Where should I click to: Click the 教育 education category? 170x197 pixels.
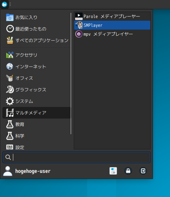[36, 124]
